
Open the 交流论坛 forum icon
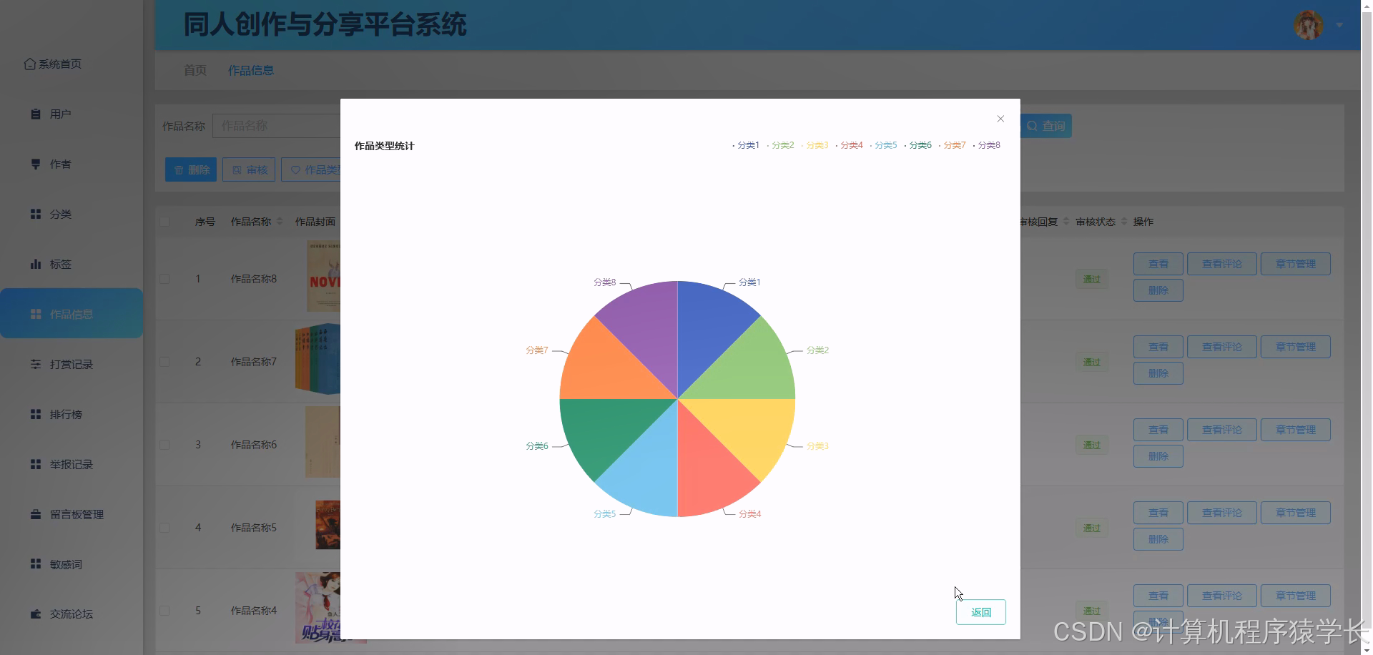pos(36,614)
